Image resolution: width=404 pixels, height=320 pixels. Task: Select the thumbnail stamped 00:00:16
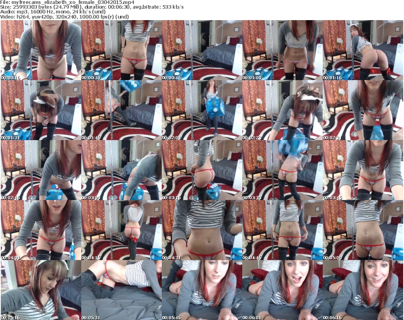pyautogui.click(x=41, y=50)
